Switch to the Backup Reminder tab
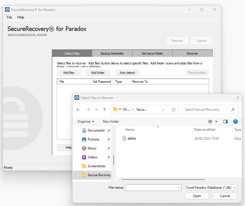245x206 pixels. [x=112, y=54]
